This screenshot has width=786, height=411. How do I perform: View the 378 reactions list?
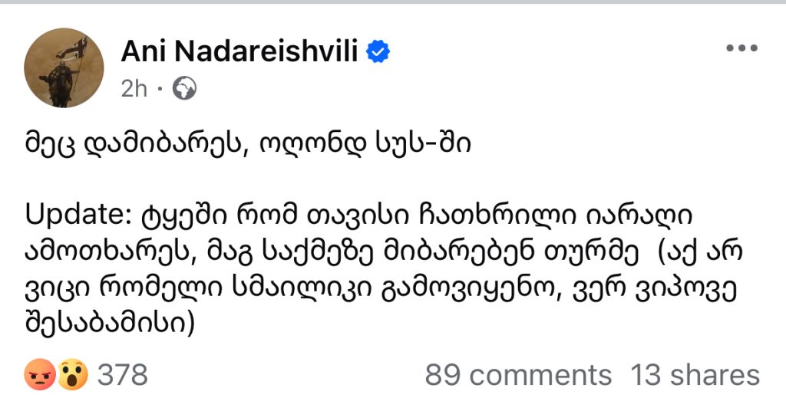123,375
